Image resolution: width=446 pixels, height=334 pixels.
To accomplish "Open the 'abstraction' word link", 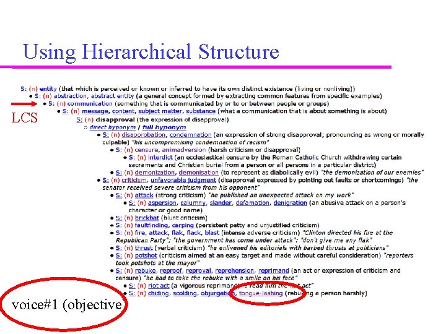I will pos(69,96).
